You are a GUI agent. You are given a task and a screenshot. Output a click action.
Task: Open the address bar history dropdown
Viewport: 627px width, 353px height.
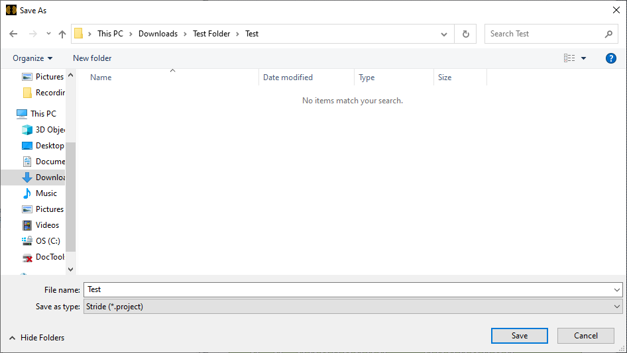(444, 34)
